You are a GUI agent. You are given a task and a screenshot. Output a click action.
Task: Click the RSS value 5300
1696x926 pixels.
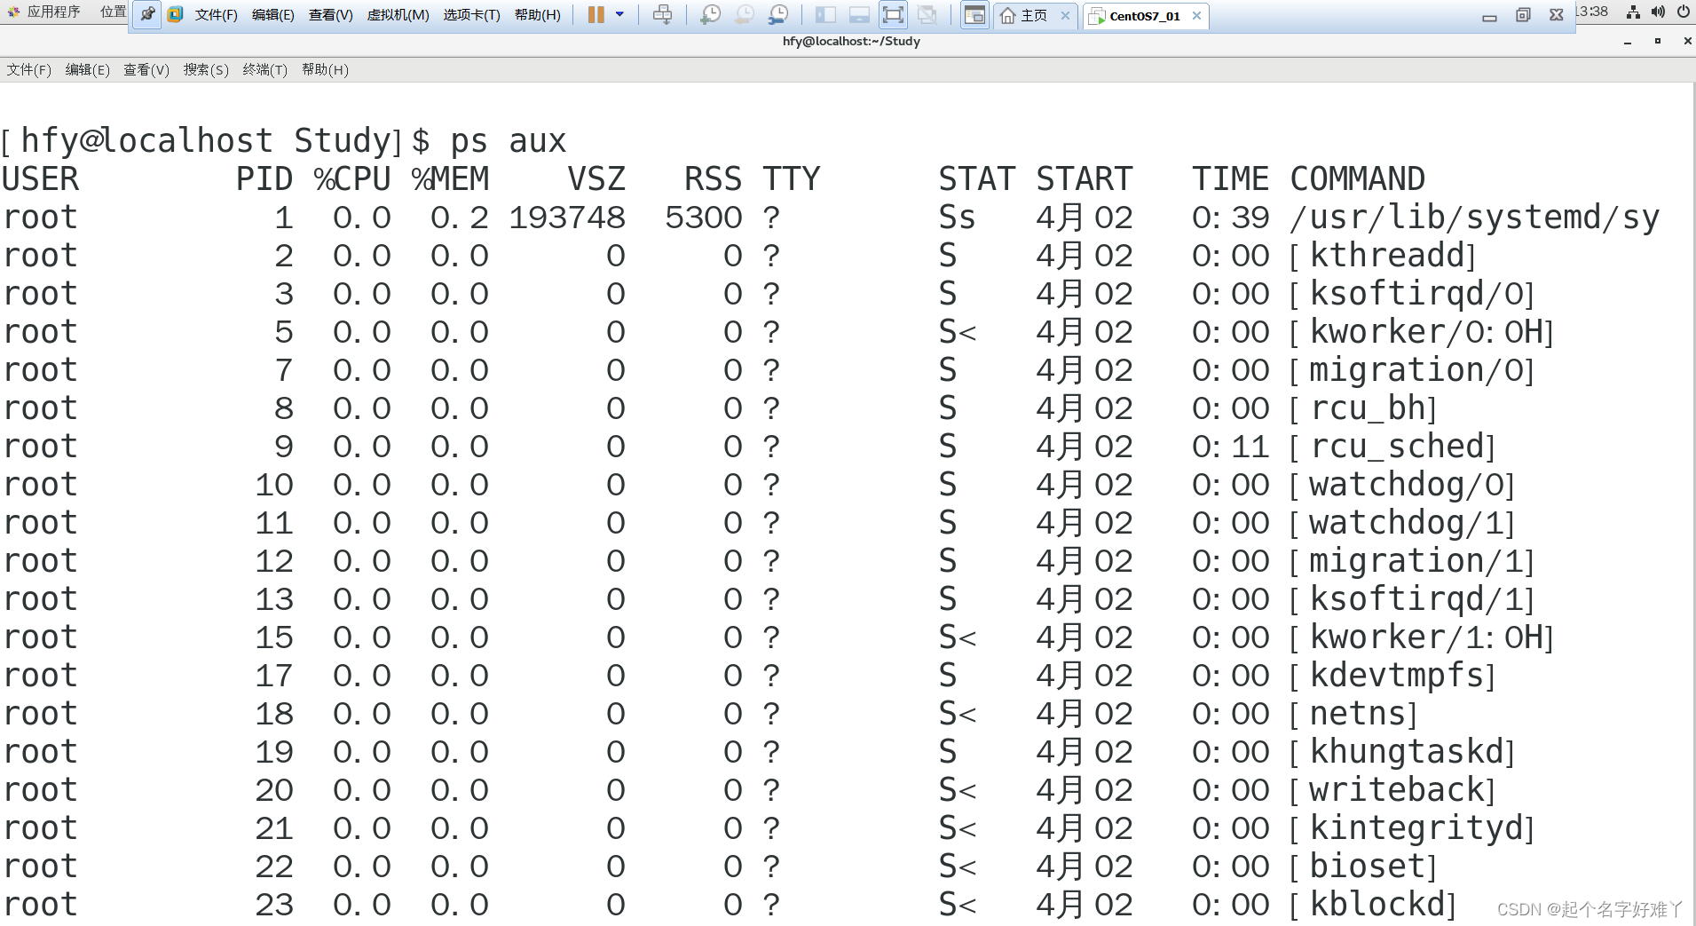coord(704,218)
